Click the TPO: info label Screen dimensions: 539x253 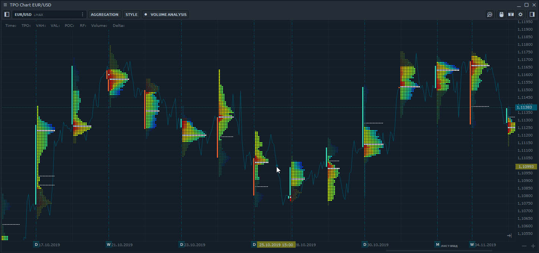coord(26,26)
